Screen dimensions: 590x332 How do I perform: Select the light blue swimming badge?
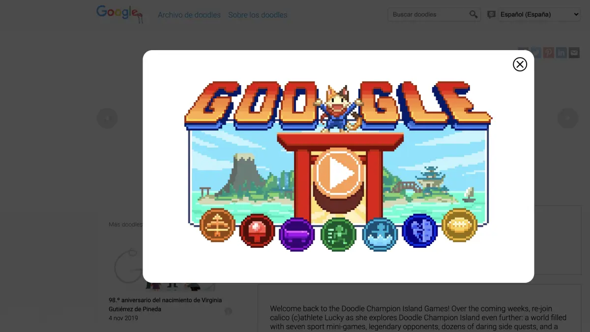pyautogui.click(x=380, y=234)
